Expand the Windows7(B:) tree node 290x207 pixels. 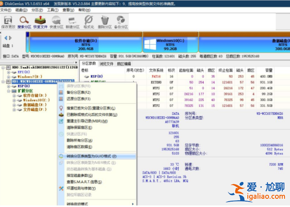[x=9, y=77]
